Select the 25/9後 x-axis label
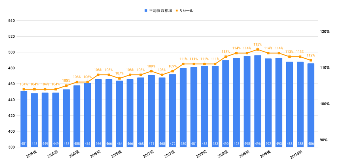 coord(265,154)
